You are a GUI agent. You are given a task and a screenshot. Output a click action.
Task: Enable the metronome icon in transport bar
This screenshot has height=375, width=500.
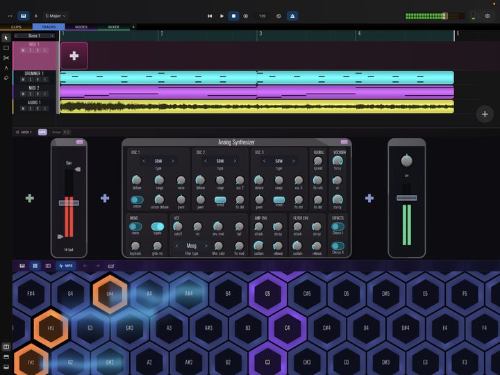(x=292, y=16)
